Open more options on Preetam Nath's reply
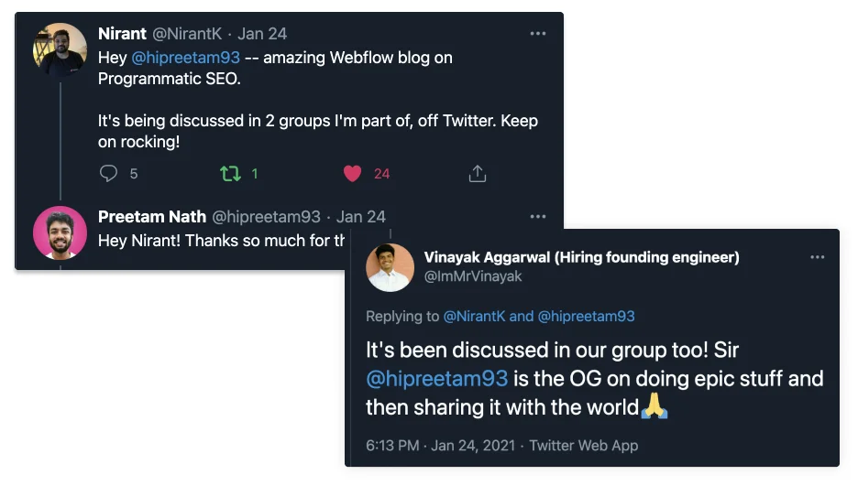The width and height of the screenshot is (858, 486). click(x=538, y=217)
